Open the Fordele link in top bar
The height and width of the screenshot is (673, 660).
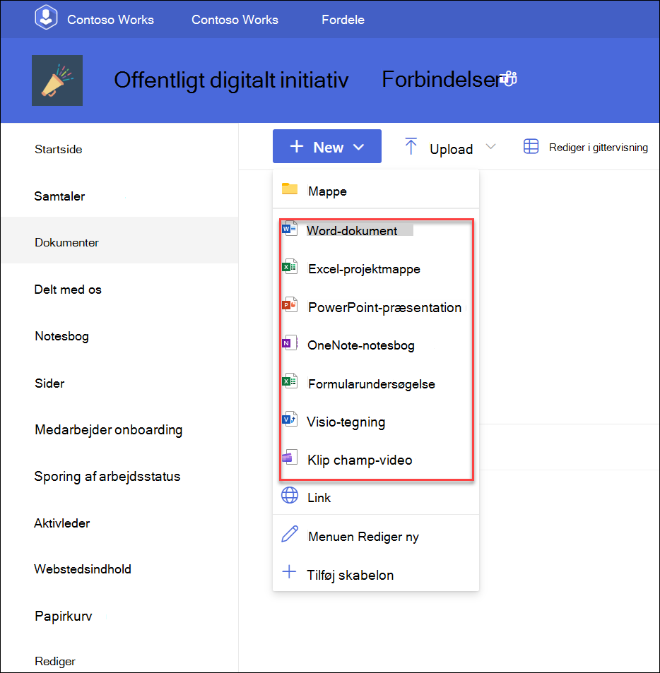coord(343,19)
